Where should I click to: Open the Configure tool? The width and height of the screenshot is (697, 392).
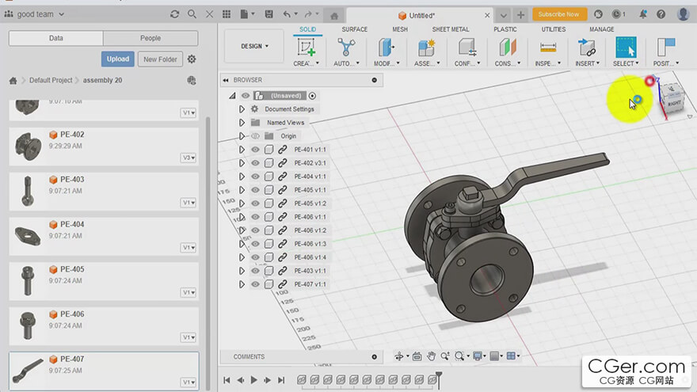(467, 48)
